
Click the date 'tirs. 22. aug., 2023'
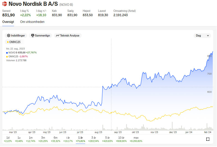click(x=15, y=49)
